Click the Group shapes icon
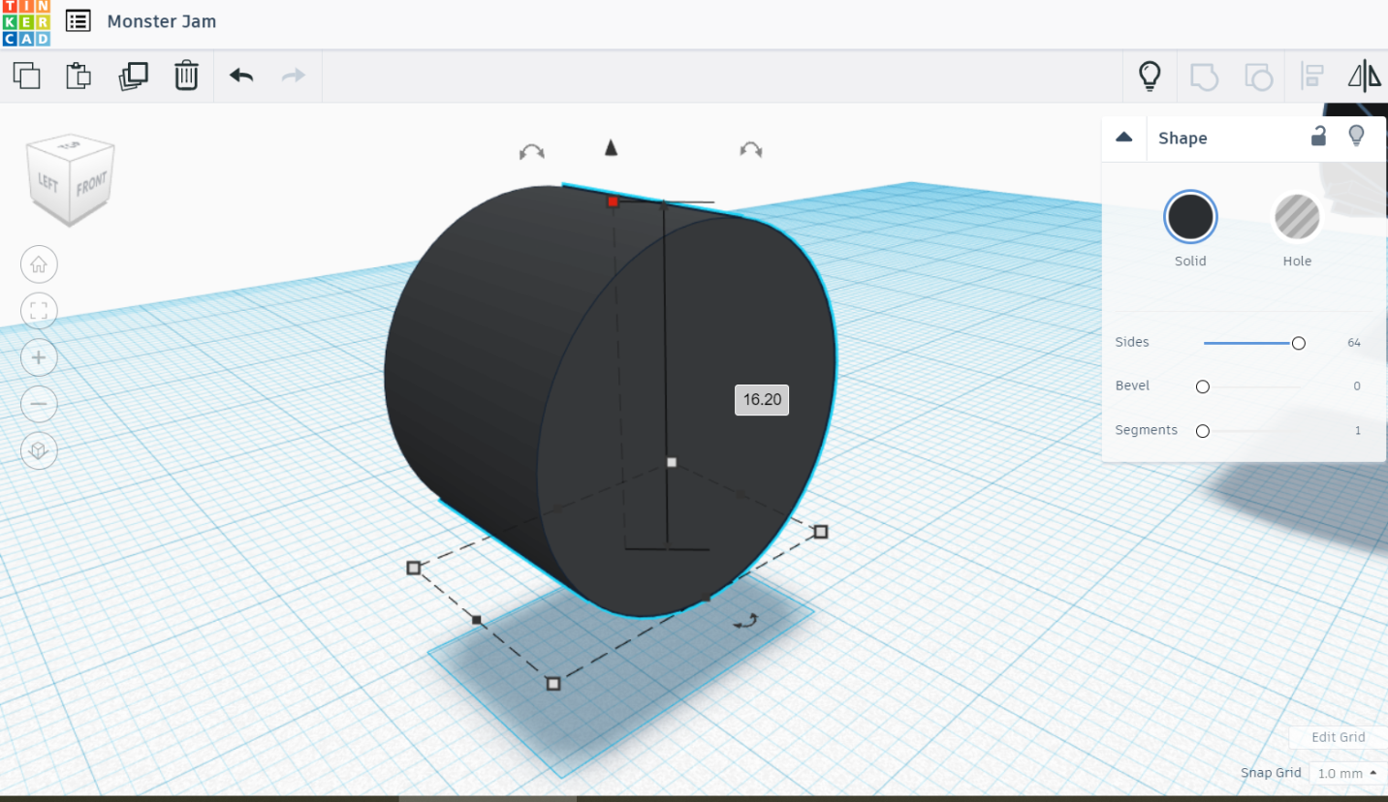 1204,77
